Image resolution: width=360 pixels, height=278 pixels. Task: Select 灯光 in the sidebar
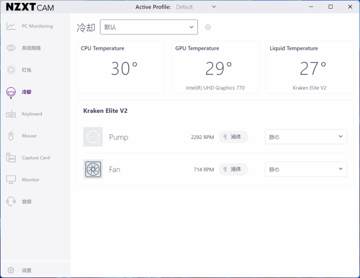click(27, 70)
